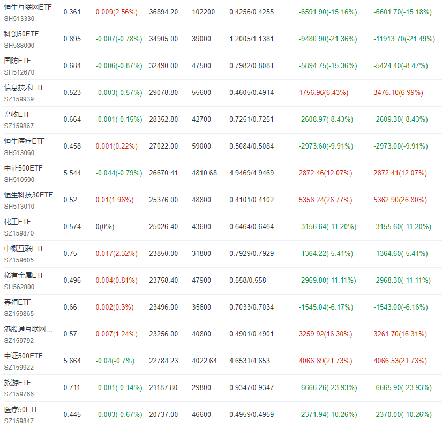Select the change 0.017(2.32%) for 中概互联ETF
442x426 pixels.
tap(116, 254)
